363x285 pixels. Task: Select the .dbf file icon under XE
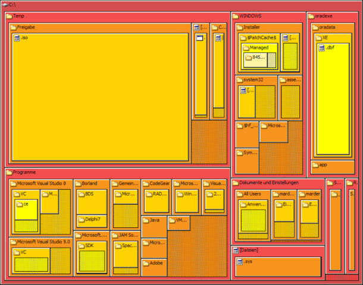tap(321, 48)
